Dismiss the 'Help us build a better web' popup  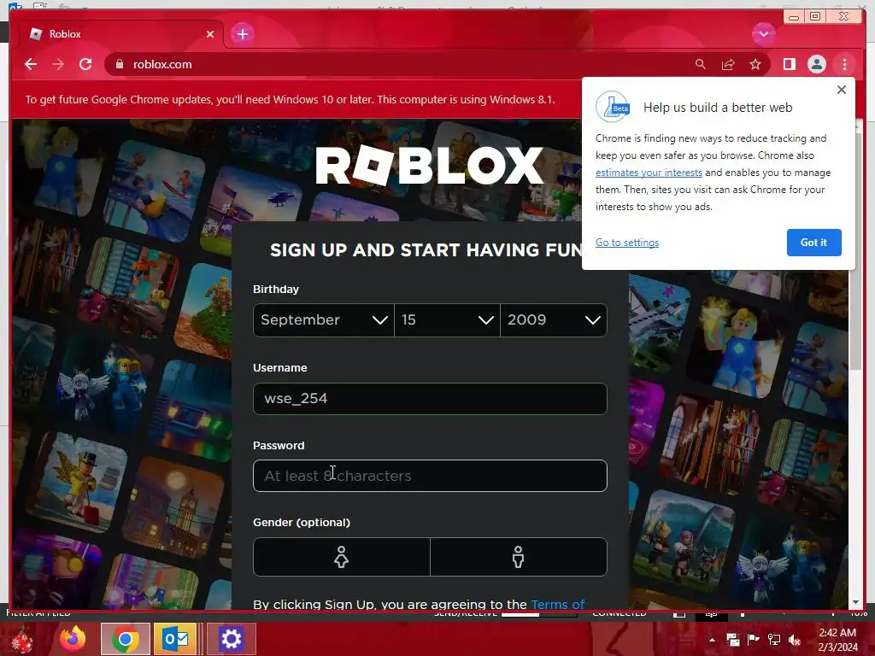(842, 90)
